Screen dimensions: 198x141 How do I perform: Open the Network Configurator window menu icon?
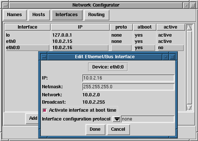[6, 5]
